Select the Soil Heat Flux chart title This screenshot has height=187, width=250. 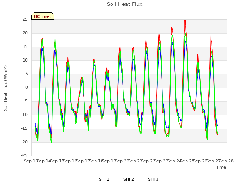pyautogui.click(x=125, y=4)
